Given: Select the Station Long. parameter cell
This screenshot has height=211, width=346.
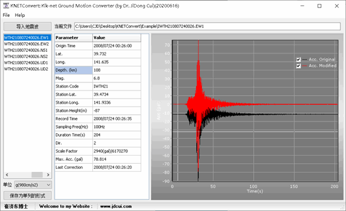Looking at the screenshot, I should tap(73, 103).
